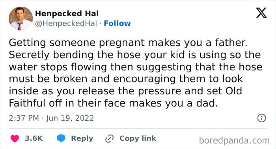Image resolution: width=276 pixels, height=149 pixels.
Task: Click the Henpecked Hal display name
Action: pos(67,13)
